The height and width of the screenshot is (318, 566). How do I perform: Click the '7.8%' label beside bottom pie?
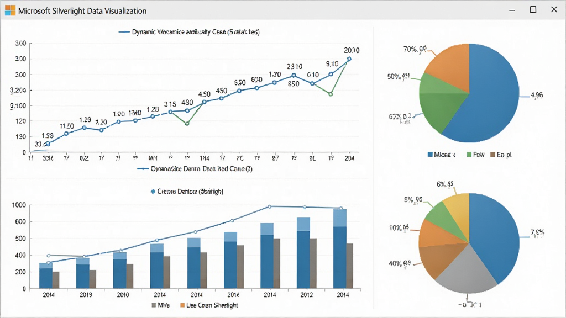(x=537, y=232)
